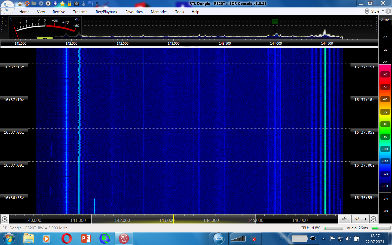Click the VFO marker labeled 1
Image resolution: width=392 pixels, height=245 pixels.
click(275, 22)
